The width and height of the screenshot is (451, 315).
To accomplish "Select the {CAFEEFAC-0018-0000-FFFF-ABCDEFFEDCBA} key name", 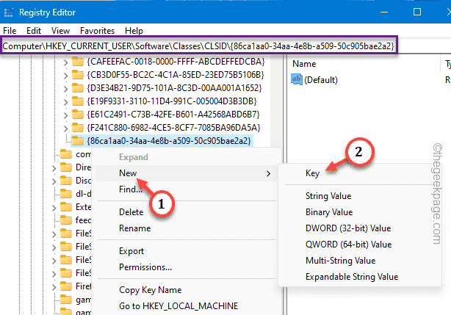I will point(176,62).
